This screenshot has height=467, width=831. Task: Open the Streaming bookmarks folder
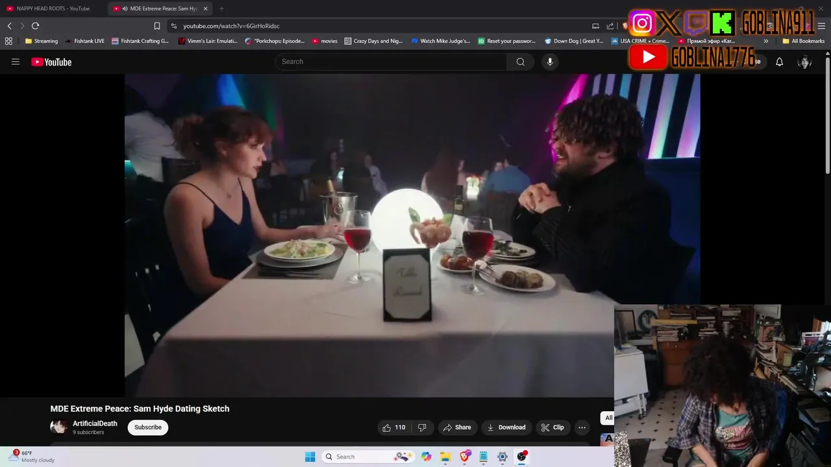point(42,41)
